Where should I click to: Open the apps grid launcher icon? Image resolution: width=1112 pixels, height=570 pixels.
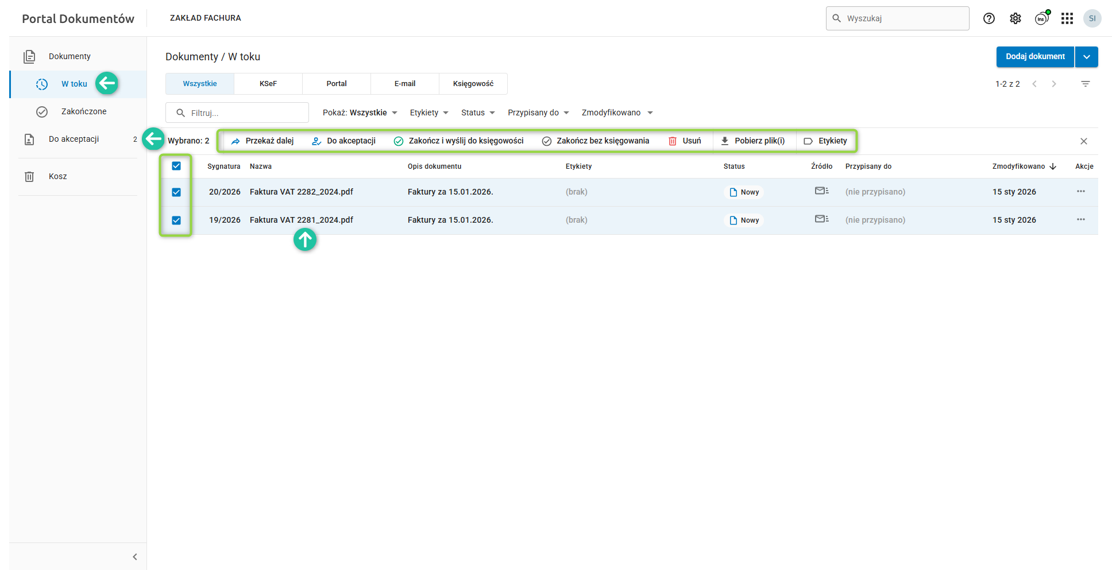[x=1067, y=18]
